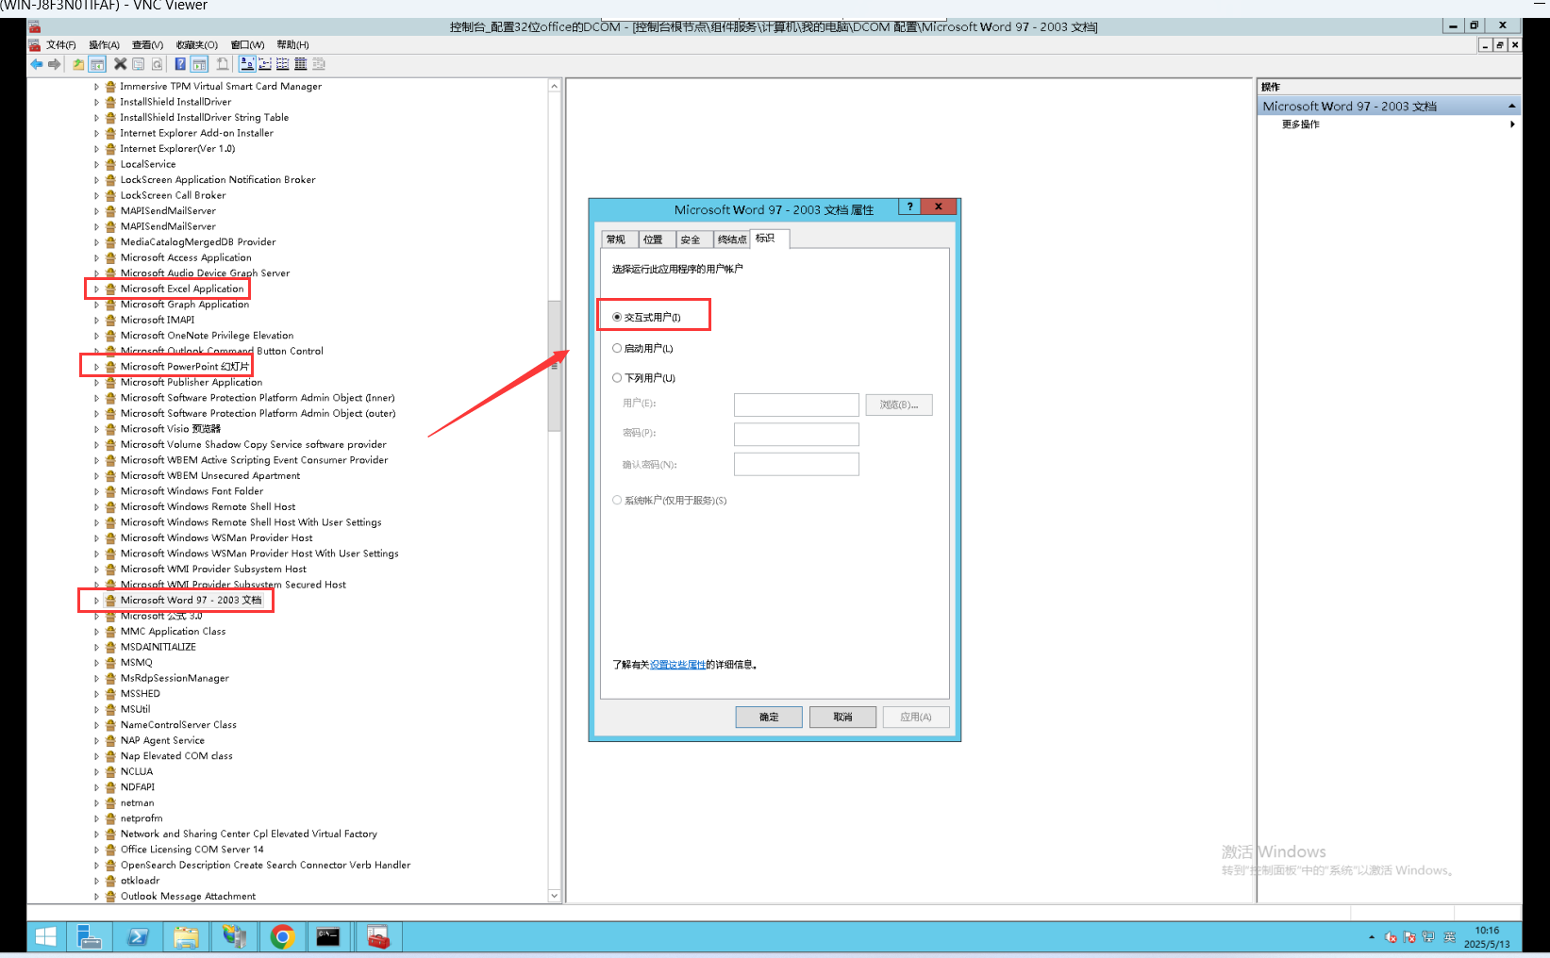Screen dimensions: 1550x958
Task: Switch to the 常规 tab
Action: click(616, 239)
